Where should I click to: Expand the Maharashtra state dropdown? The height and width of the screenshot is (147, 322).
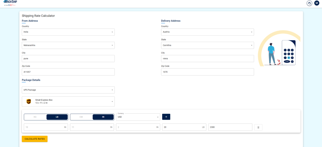[x=68, y=45]
